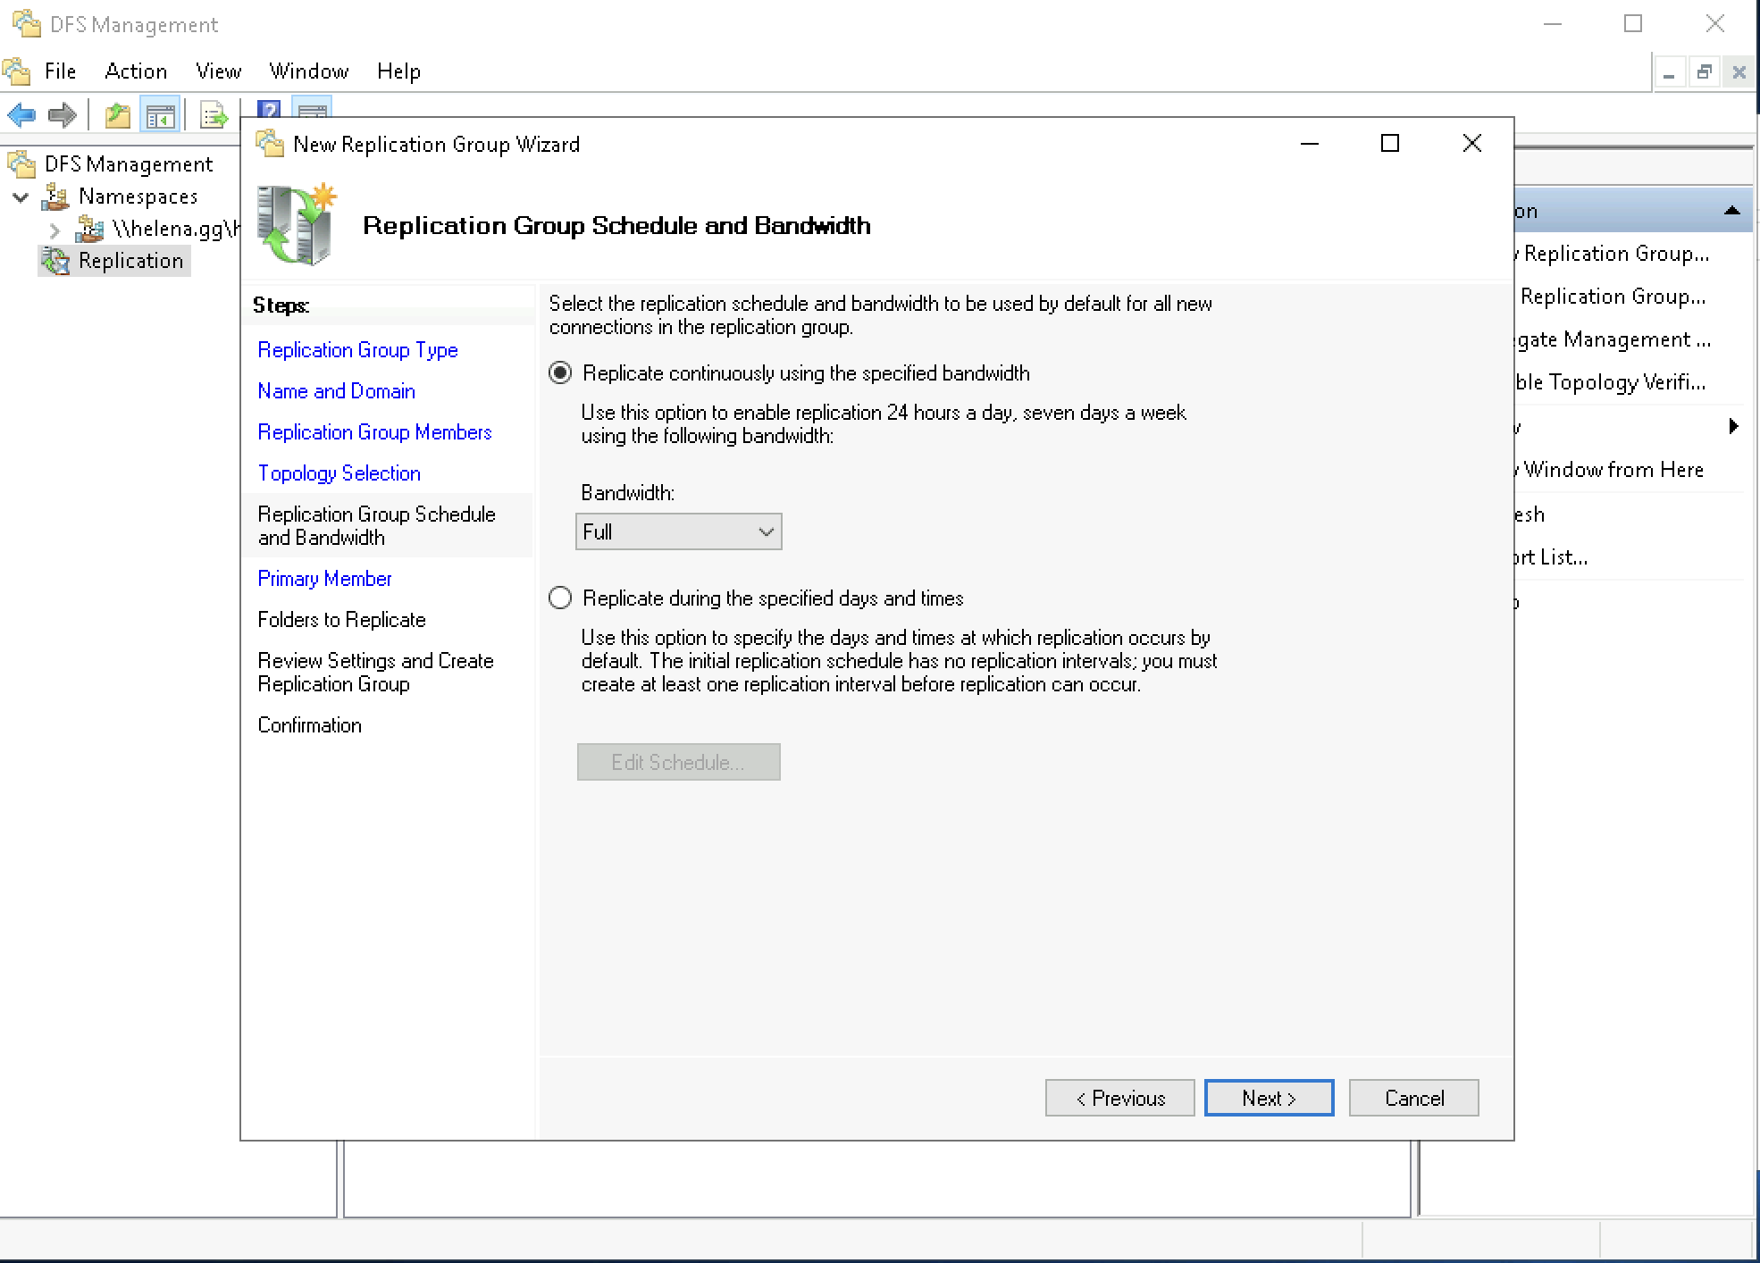This screenshot has width=1760, height=1263.
Task: Click the Next button
Action: tap(1268, 1098)
